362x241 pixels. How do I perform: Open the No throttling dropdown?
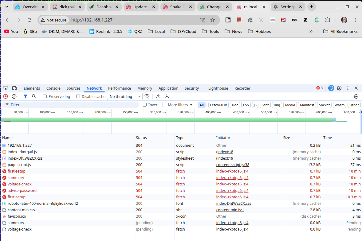pos(125,96)
